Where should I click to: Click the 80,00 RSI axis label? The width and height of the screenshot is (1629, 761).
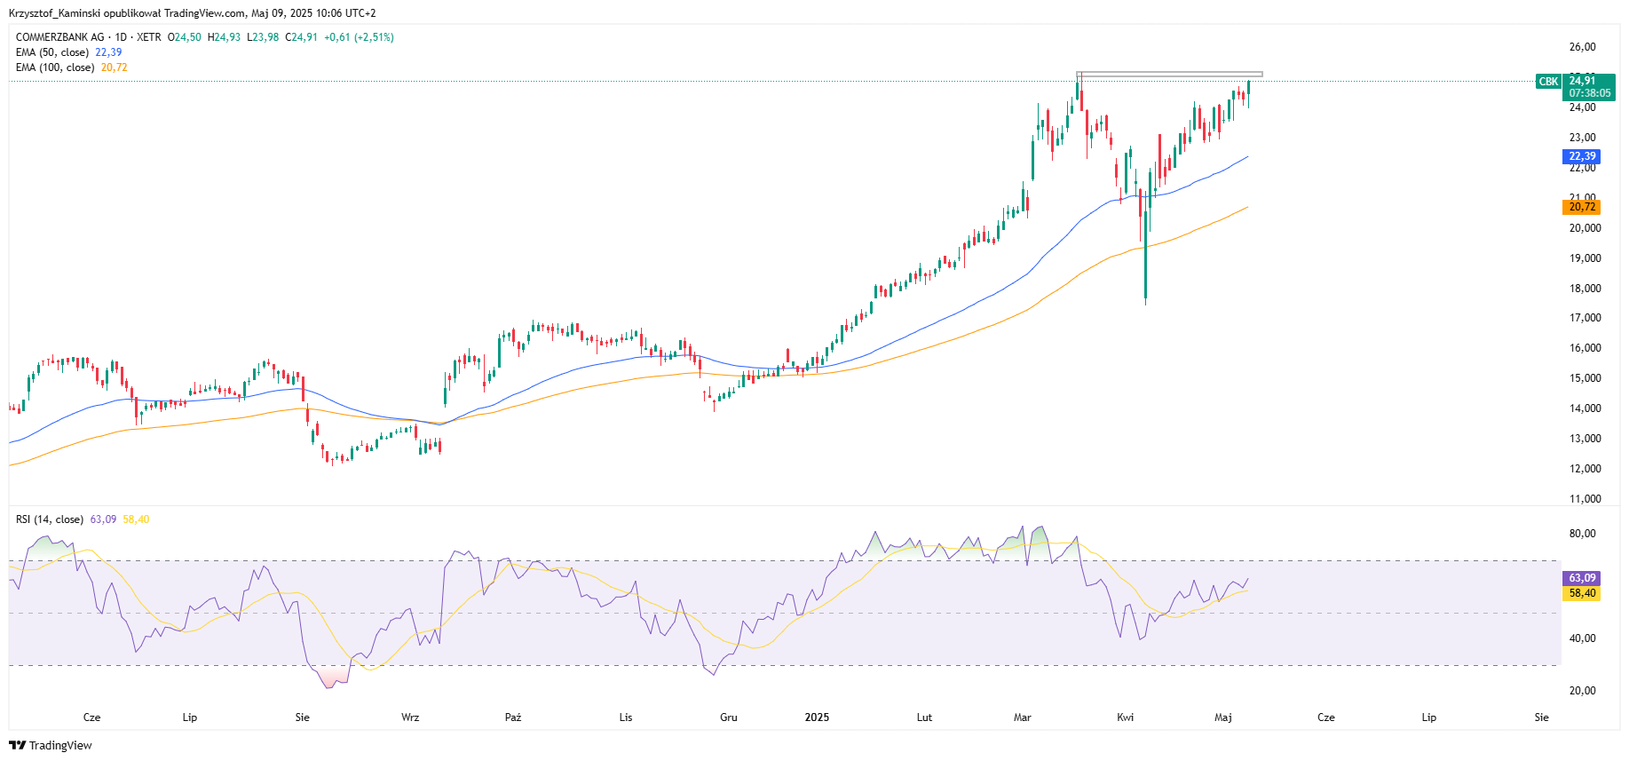click(1582, 534)
